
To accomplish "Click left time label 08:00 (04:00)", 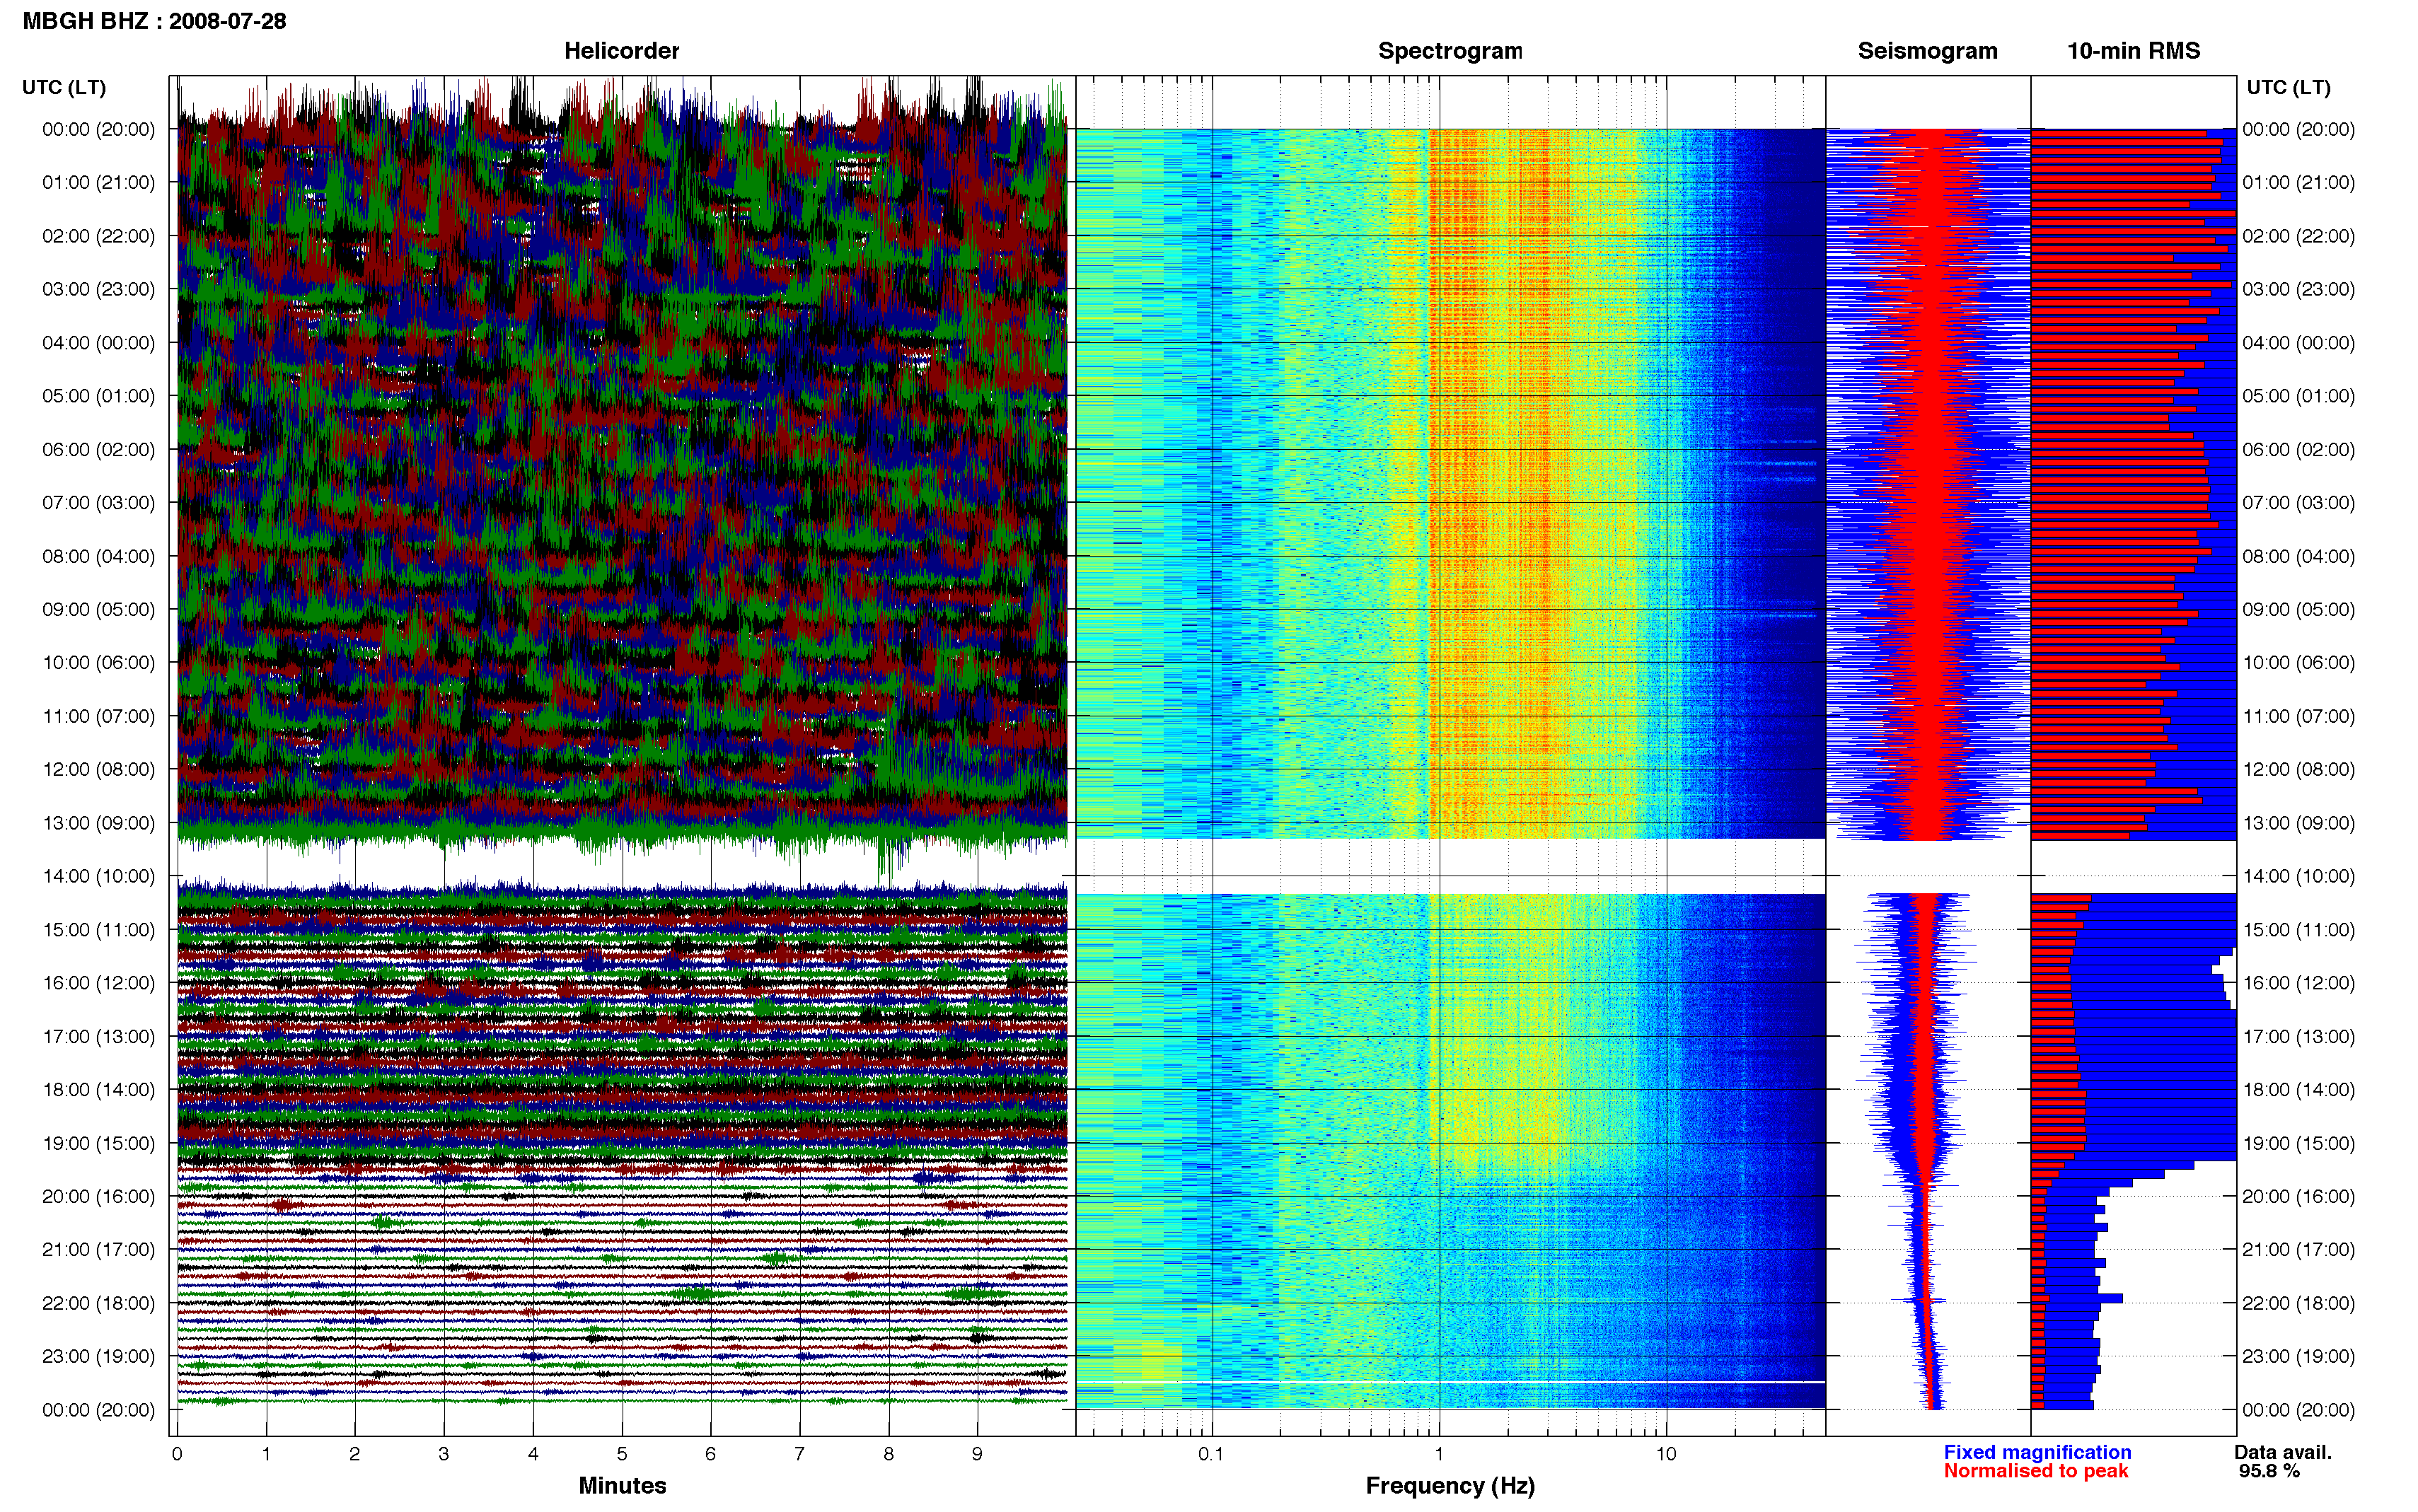I will tap(99, 556).
